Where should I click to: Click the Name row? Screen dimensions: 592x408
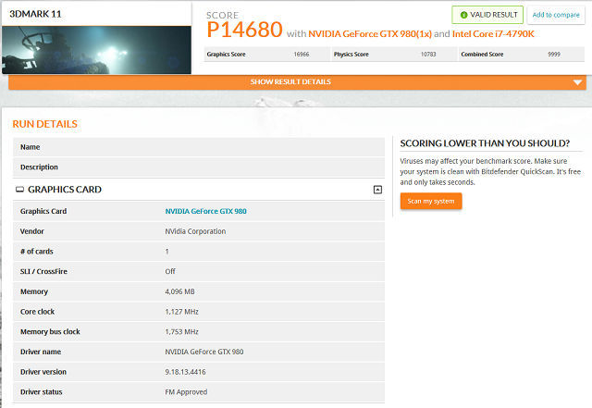pos(199,147)
